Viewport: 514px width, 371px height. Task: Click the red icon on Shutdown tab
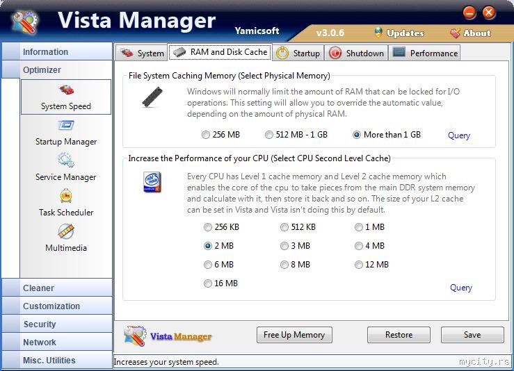pyautogui.click(x=335, y=53)
